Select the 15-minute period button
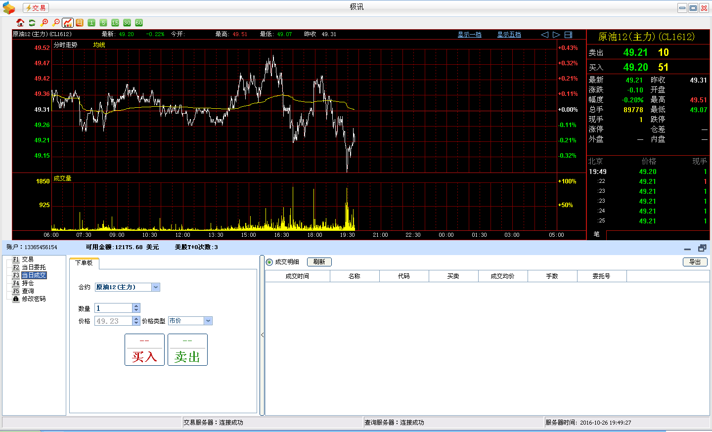The height and width of the screenshot is (432, 712). point(115,23)
